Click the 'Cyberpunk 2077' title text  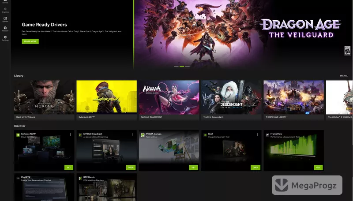click(x=86, y=117)
